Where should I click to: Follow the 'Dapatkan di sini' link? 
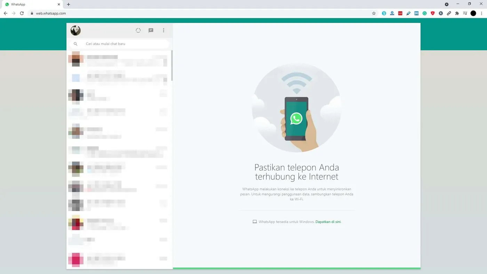(328, 222)
